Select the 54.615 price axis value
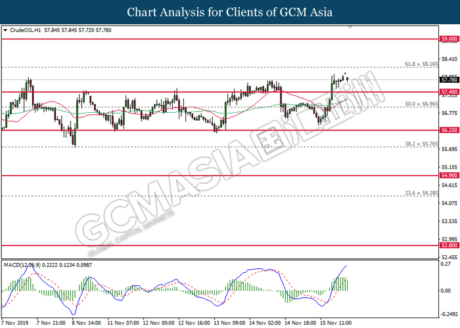Screen dimensions: 460x328 click(449, 185)
